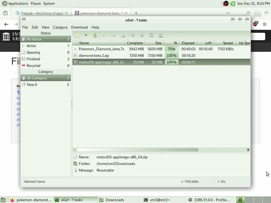271x203 pixels.
Task: Select the All Category item
Action: click(46, 78)
